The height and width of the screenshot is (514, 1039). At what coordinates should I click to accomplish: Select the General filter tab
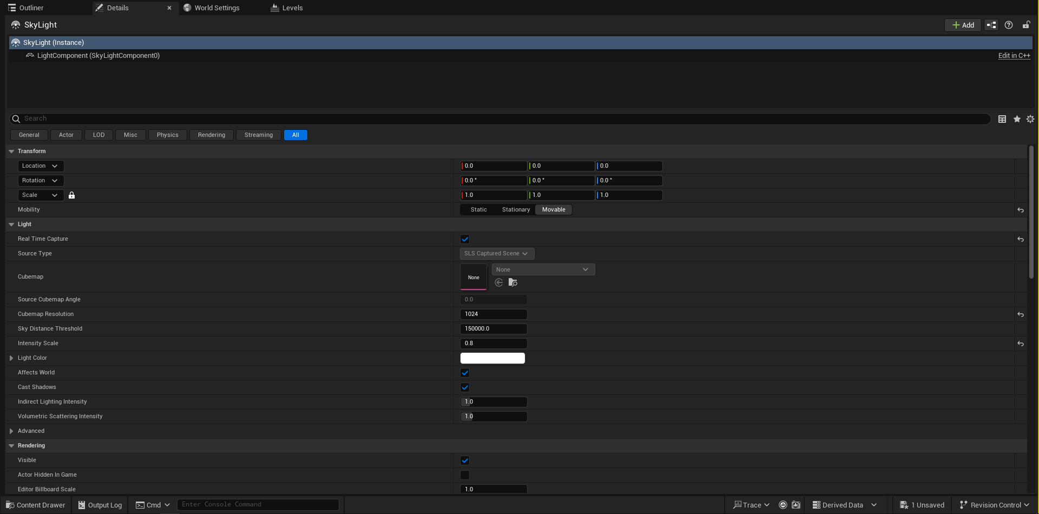(x=29, y=135)
